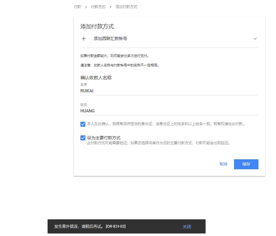Navigate to 付款 in the breadcrumb
The width and height of the screenshot is (276, 236).
point(77,7)
